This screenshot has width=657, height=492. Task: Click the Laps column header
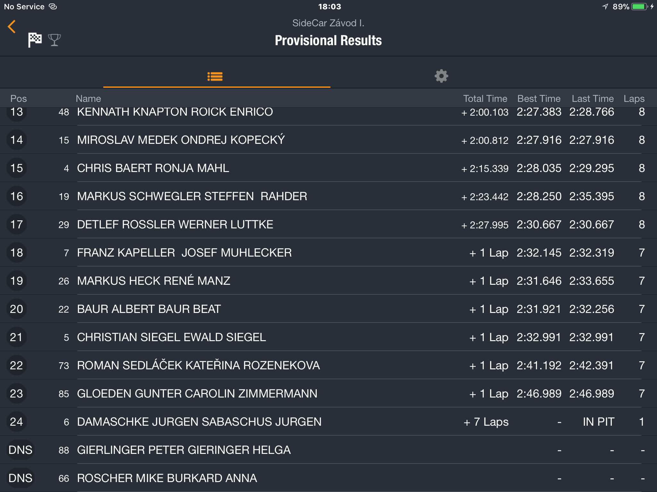[634, 99]
